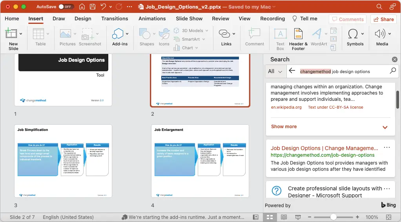Viewport: 401px width, 222px height.
Task: Toggle the AutoSave switch
Action: [x=66, y=7]
